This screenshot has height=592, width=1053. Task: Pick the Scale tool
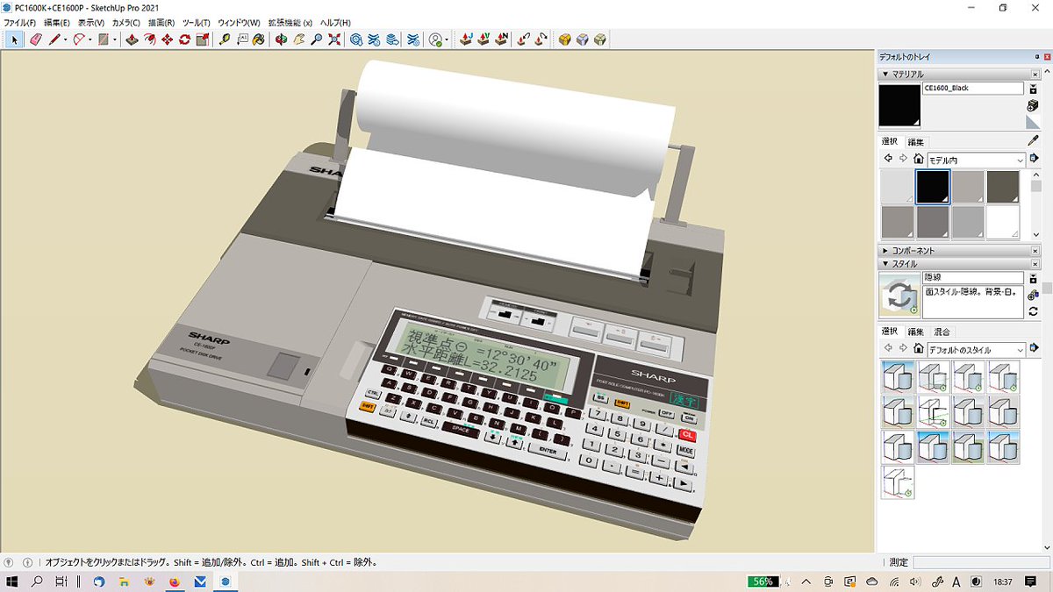point(202,39)
